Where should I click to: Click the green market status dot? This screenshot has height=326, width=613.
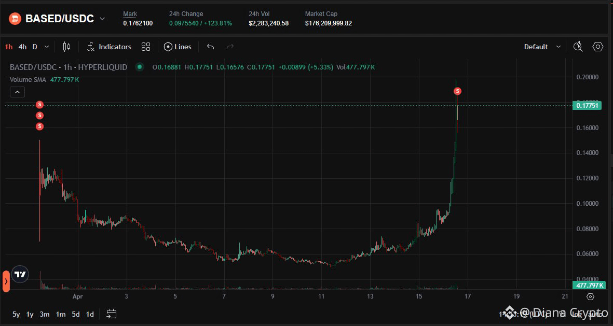tap(140, 67)
